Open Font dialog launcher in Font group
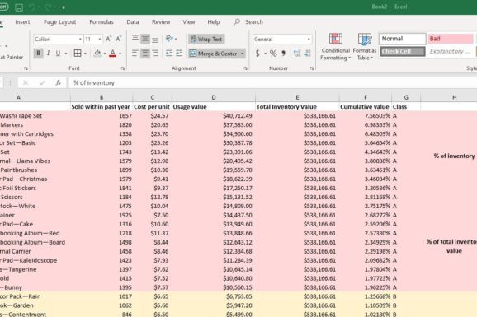The image size is (477, 317). pyautogui.click(x=123, y=68)
